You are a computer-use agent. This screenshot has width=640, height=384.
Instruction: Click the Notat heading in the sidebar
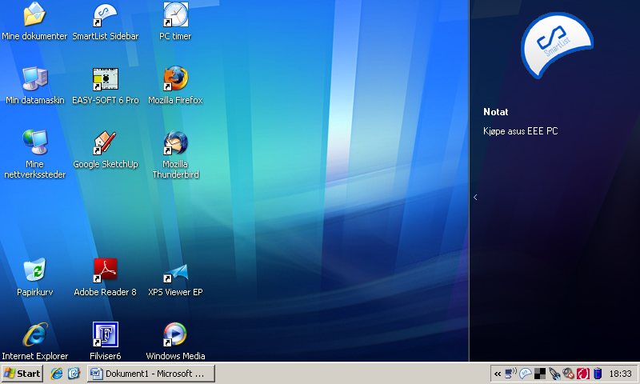click(x=496, y=112)
